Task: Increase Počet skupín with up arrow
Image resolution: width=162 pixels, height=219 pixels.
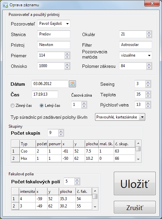Action: tap(61, 131)
